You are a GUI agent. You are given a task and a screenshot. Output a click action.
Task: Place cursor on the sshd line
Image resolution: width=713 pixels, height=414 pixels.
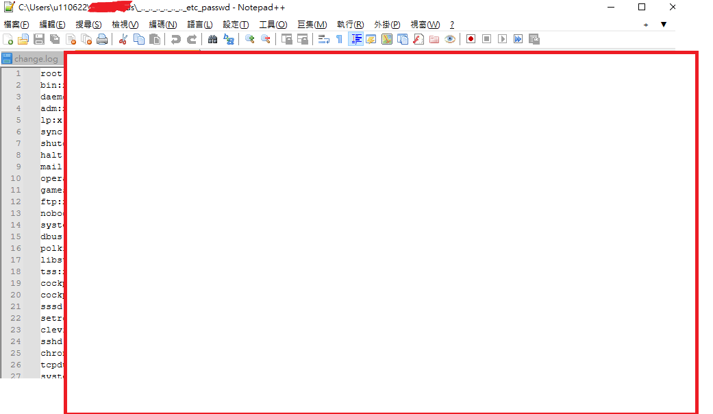click(x=51, y=341)
